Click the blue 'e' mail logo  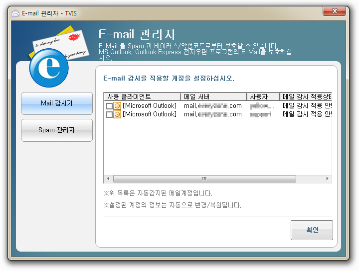pyautogui.click(x=49, y=68)
